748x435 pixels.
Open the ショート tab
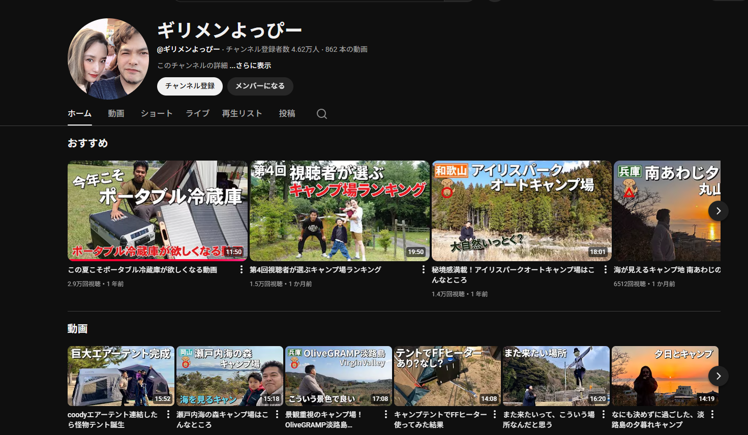pyautogui.click(x=156, y=113)
